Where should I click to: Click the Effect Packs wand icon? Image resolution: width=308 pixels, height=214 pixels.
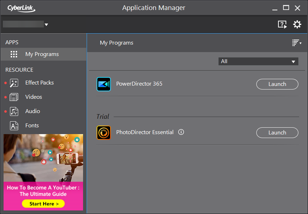point(14,83)
